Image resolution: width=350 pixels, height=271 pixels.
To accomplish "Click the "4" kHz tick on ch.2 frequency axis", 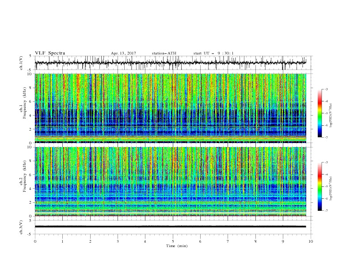I will point(31,189).
